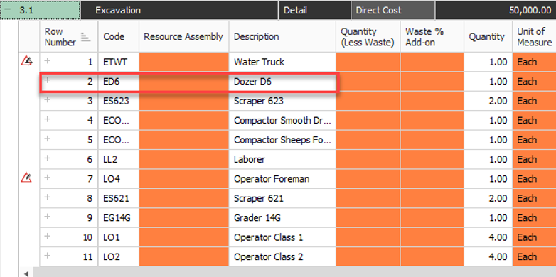Click the Resource Assembly column header
Image resolution: width=556 pixels, height=277 pixels.
tap(183, 37)
